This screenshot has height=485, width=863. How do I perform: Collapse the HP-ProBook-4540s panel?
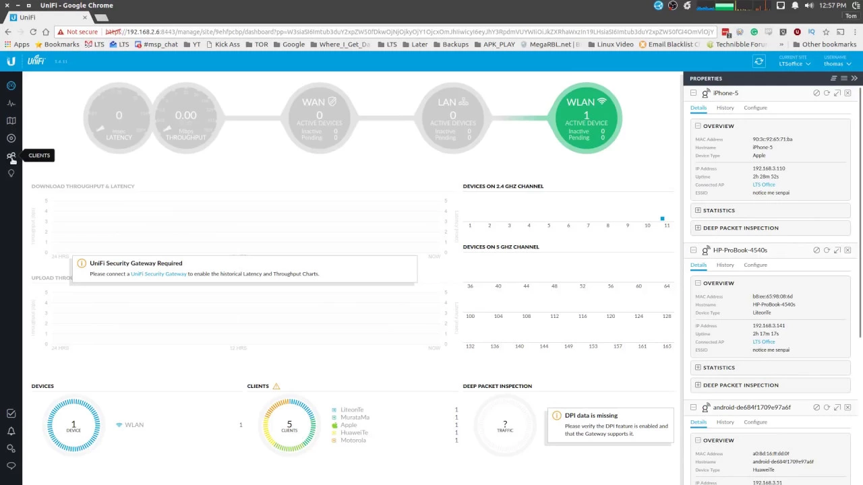coord(693,250)
